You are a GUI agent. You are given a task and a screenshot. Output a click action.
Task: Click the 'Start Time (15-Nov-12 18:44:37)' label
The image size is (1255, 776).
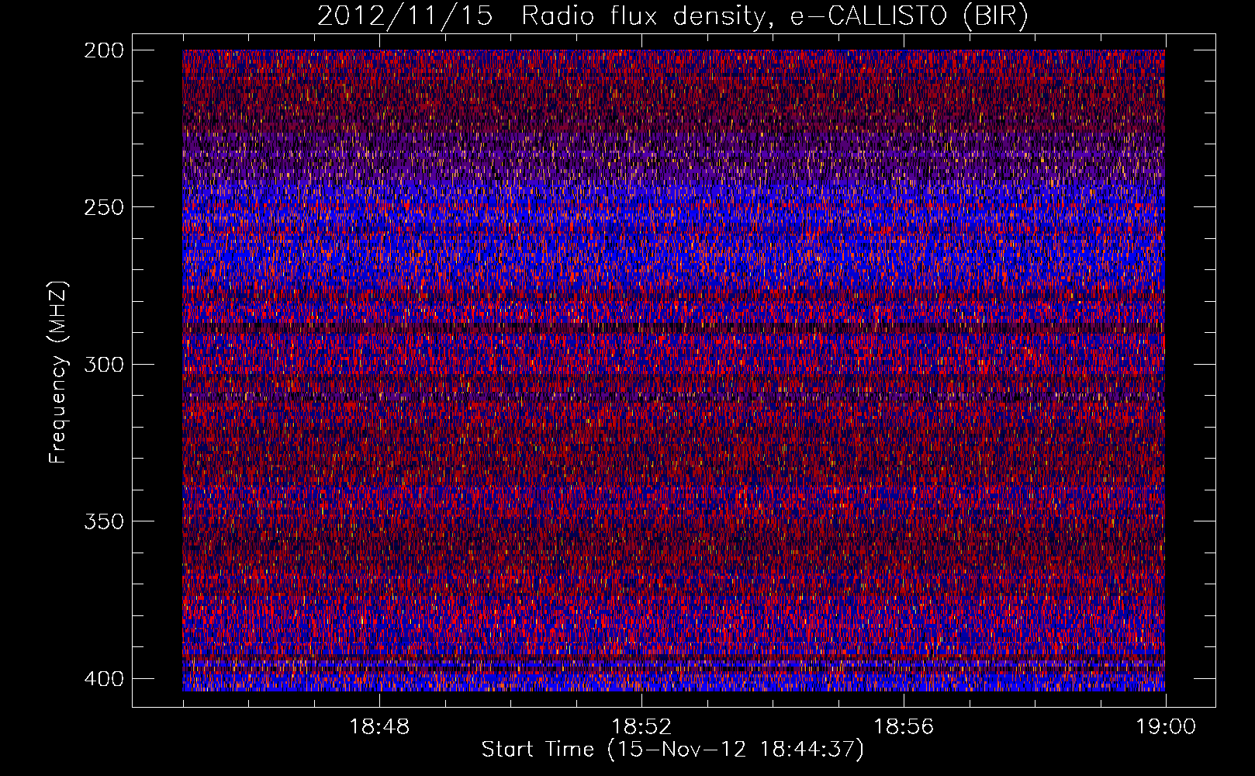click(672, 750)
